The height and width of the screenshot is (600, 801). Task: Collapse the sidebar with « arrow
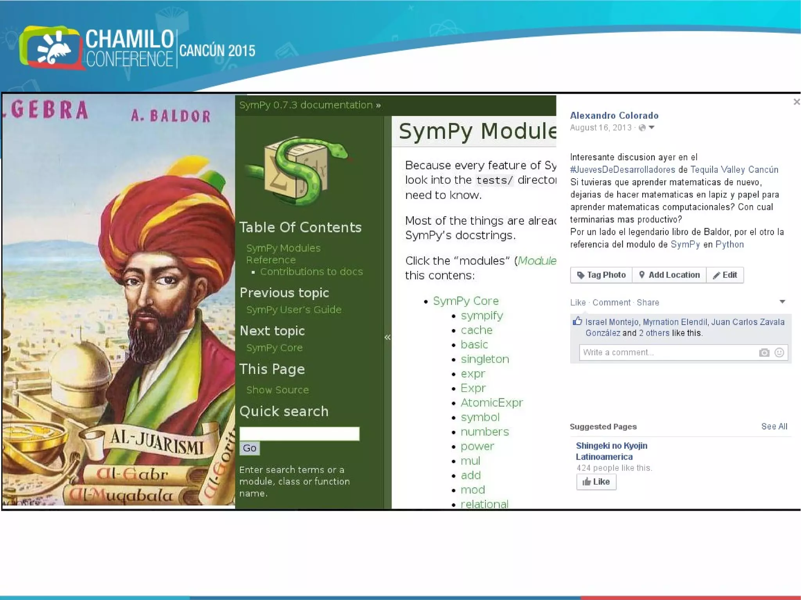[387, 337]
